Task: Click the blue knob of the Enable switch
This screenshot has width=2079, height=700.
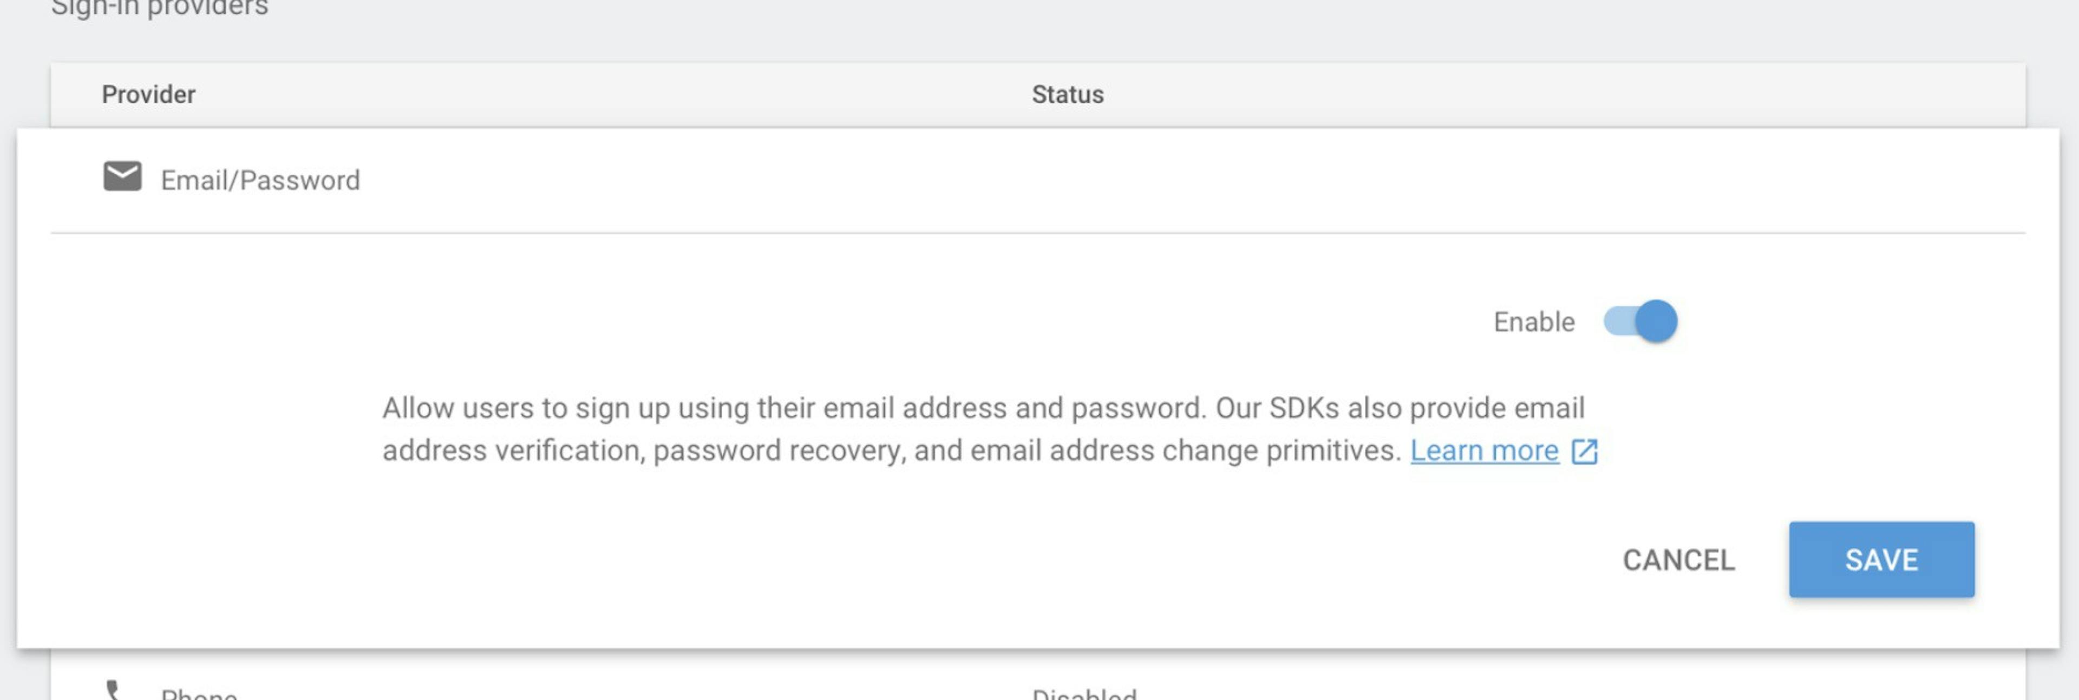Action: [1656, 322]
